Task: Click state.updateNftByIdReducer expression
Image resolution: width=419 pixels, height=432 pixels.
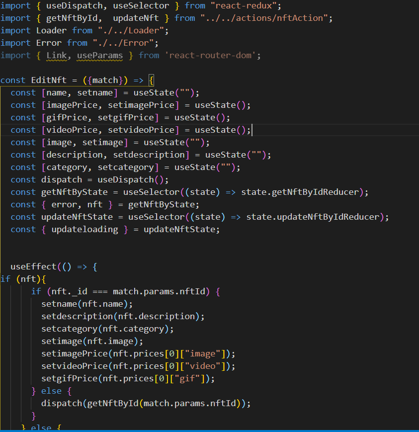Action: pos(313,217)
